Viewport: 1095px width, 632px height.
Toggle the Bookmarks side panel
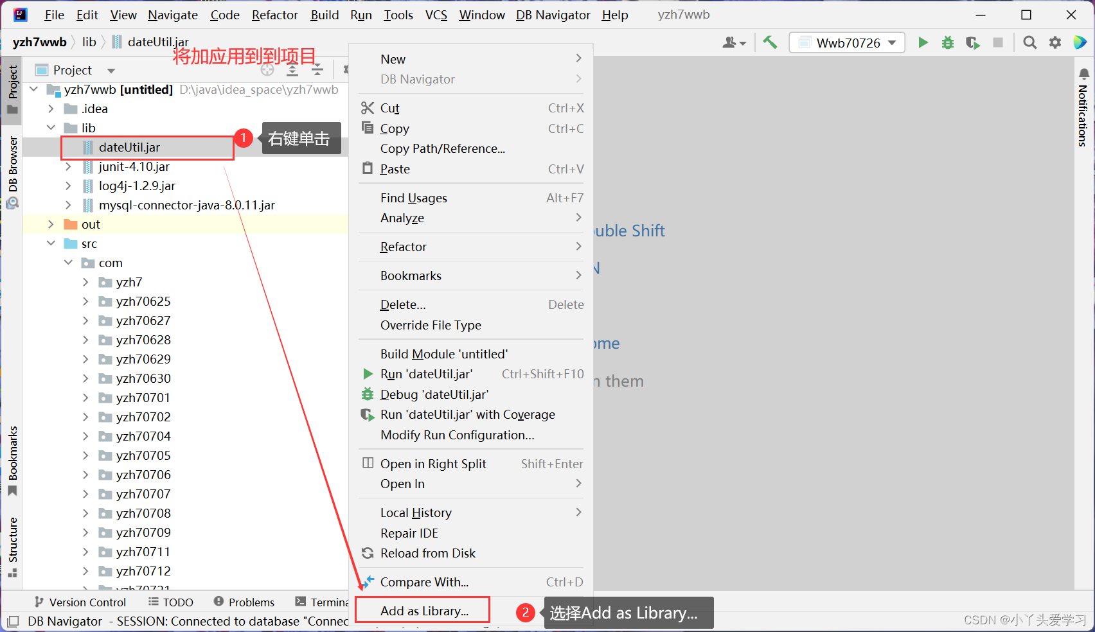pos(12,459)
